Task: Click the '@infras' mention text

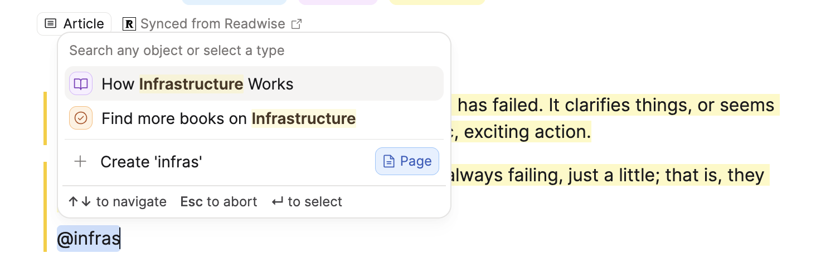Action: [88, 239]
